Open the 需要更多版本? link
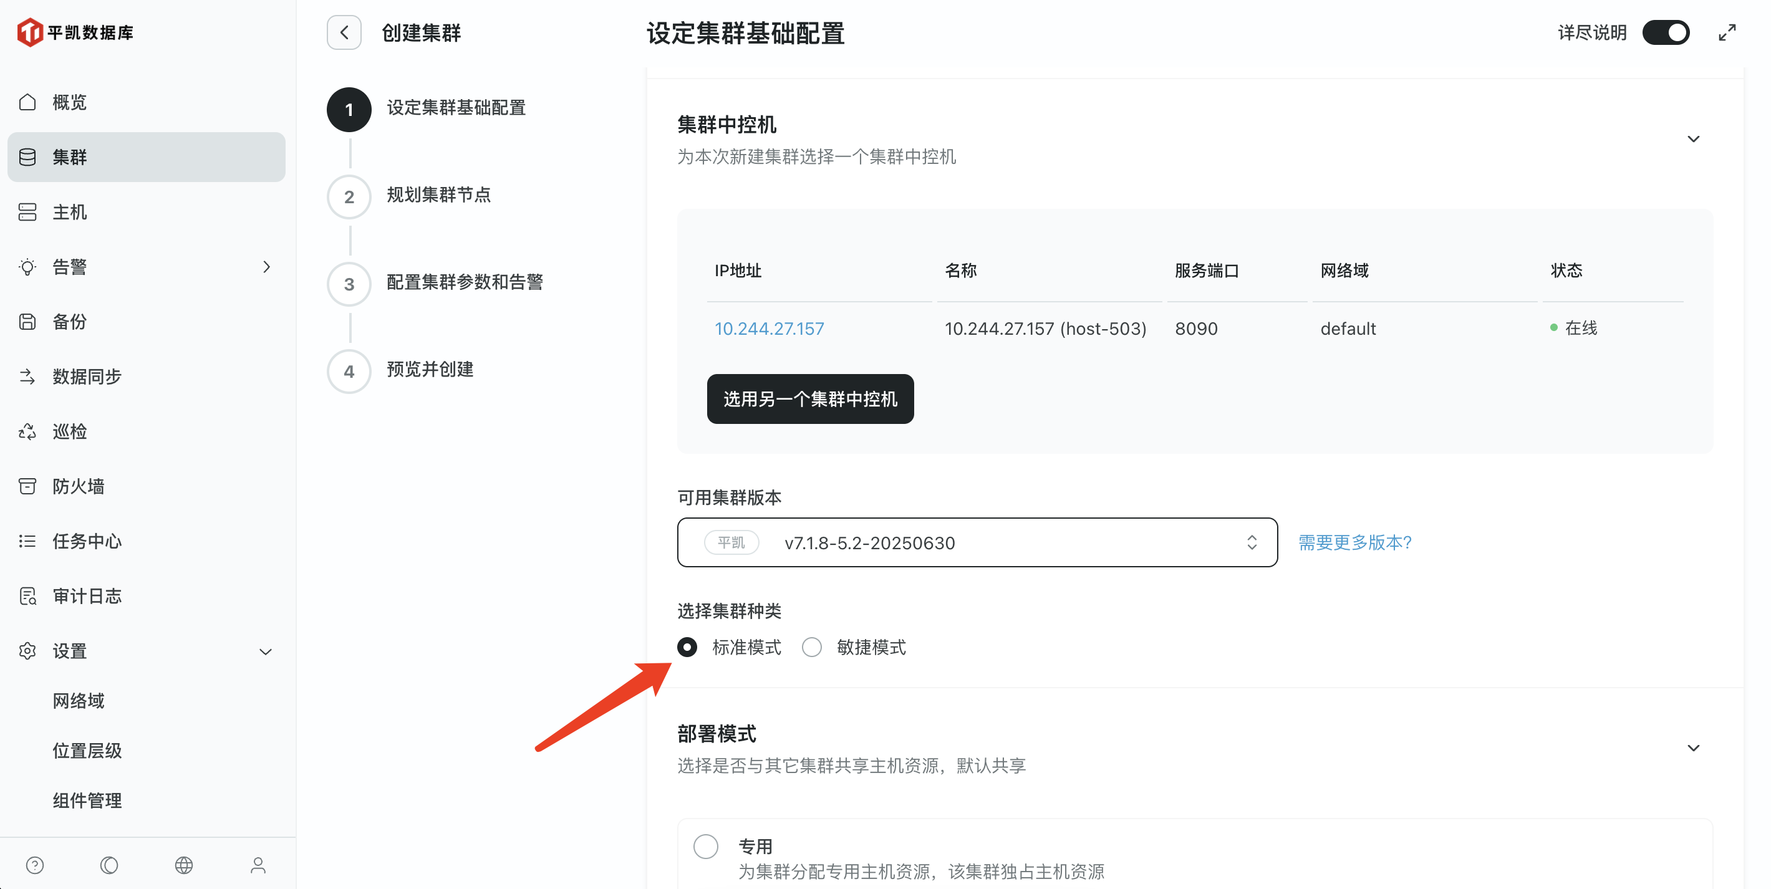 pyautogui.click(x=1354, y=542)
